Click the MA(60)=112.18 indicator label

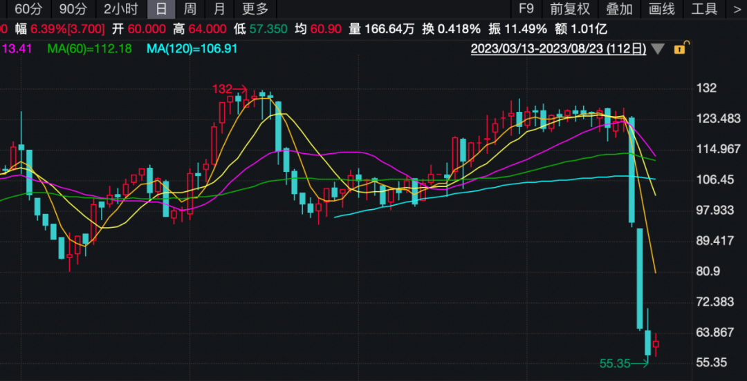pos(89,48)
